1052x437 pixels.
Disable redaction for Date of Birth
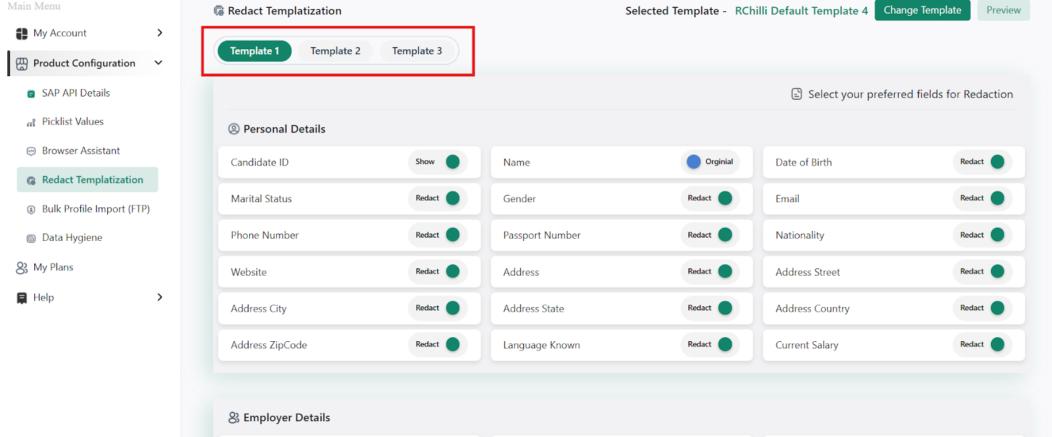click(x=997, y=162)
